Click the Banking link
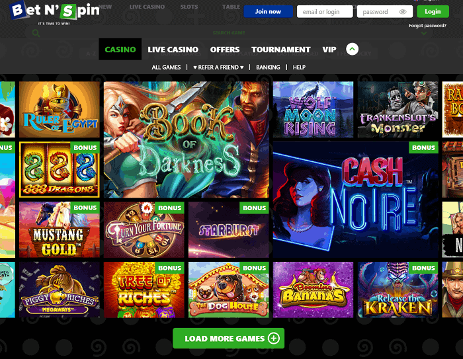The image size is (463, 359). click(268, 67)
